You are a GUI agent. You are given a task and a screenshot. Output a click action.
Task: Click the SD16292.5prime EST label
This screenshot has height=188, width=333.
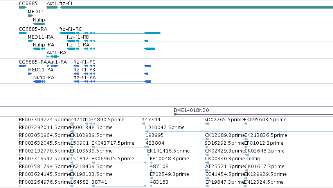click(x=225, y=143)
